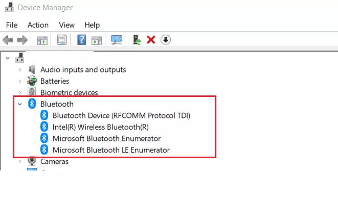This screenshot has width=338, height=197.
Task: Select Intel(R) Wireless Bluetooth(R) device
Action: click(x=100, y=127)
